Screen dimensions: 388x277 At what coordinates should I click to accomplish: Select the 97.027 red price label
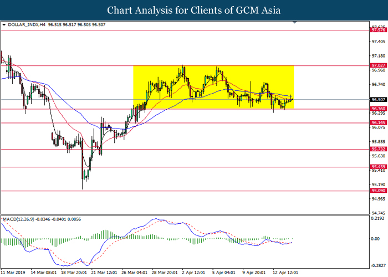pyautogui.click(x=378, y=65)
